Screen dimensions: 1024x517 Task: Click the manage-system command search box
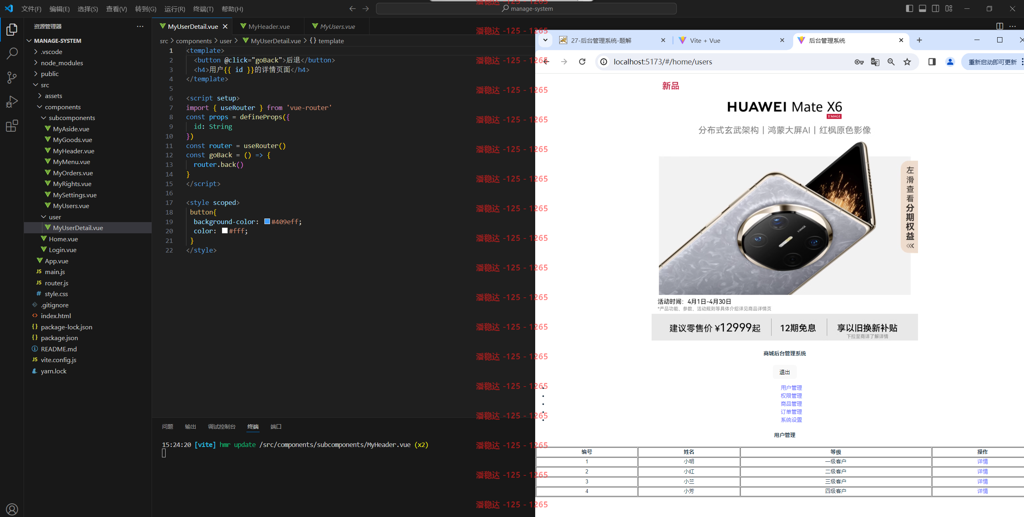click(526, 8)
